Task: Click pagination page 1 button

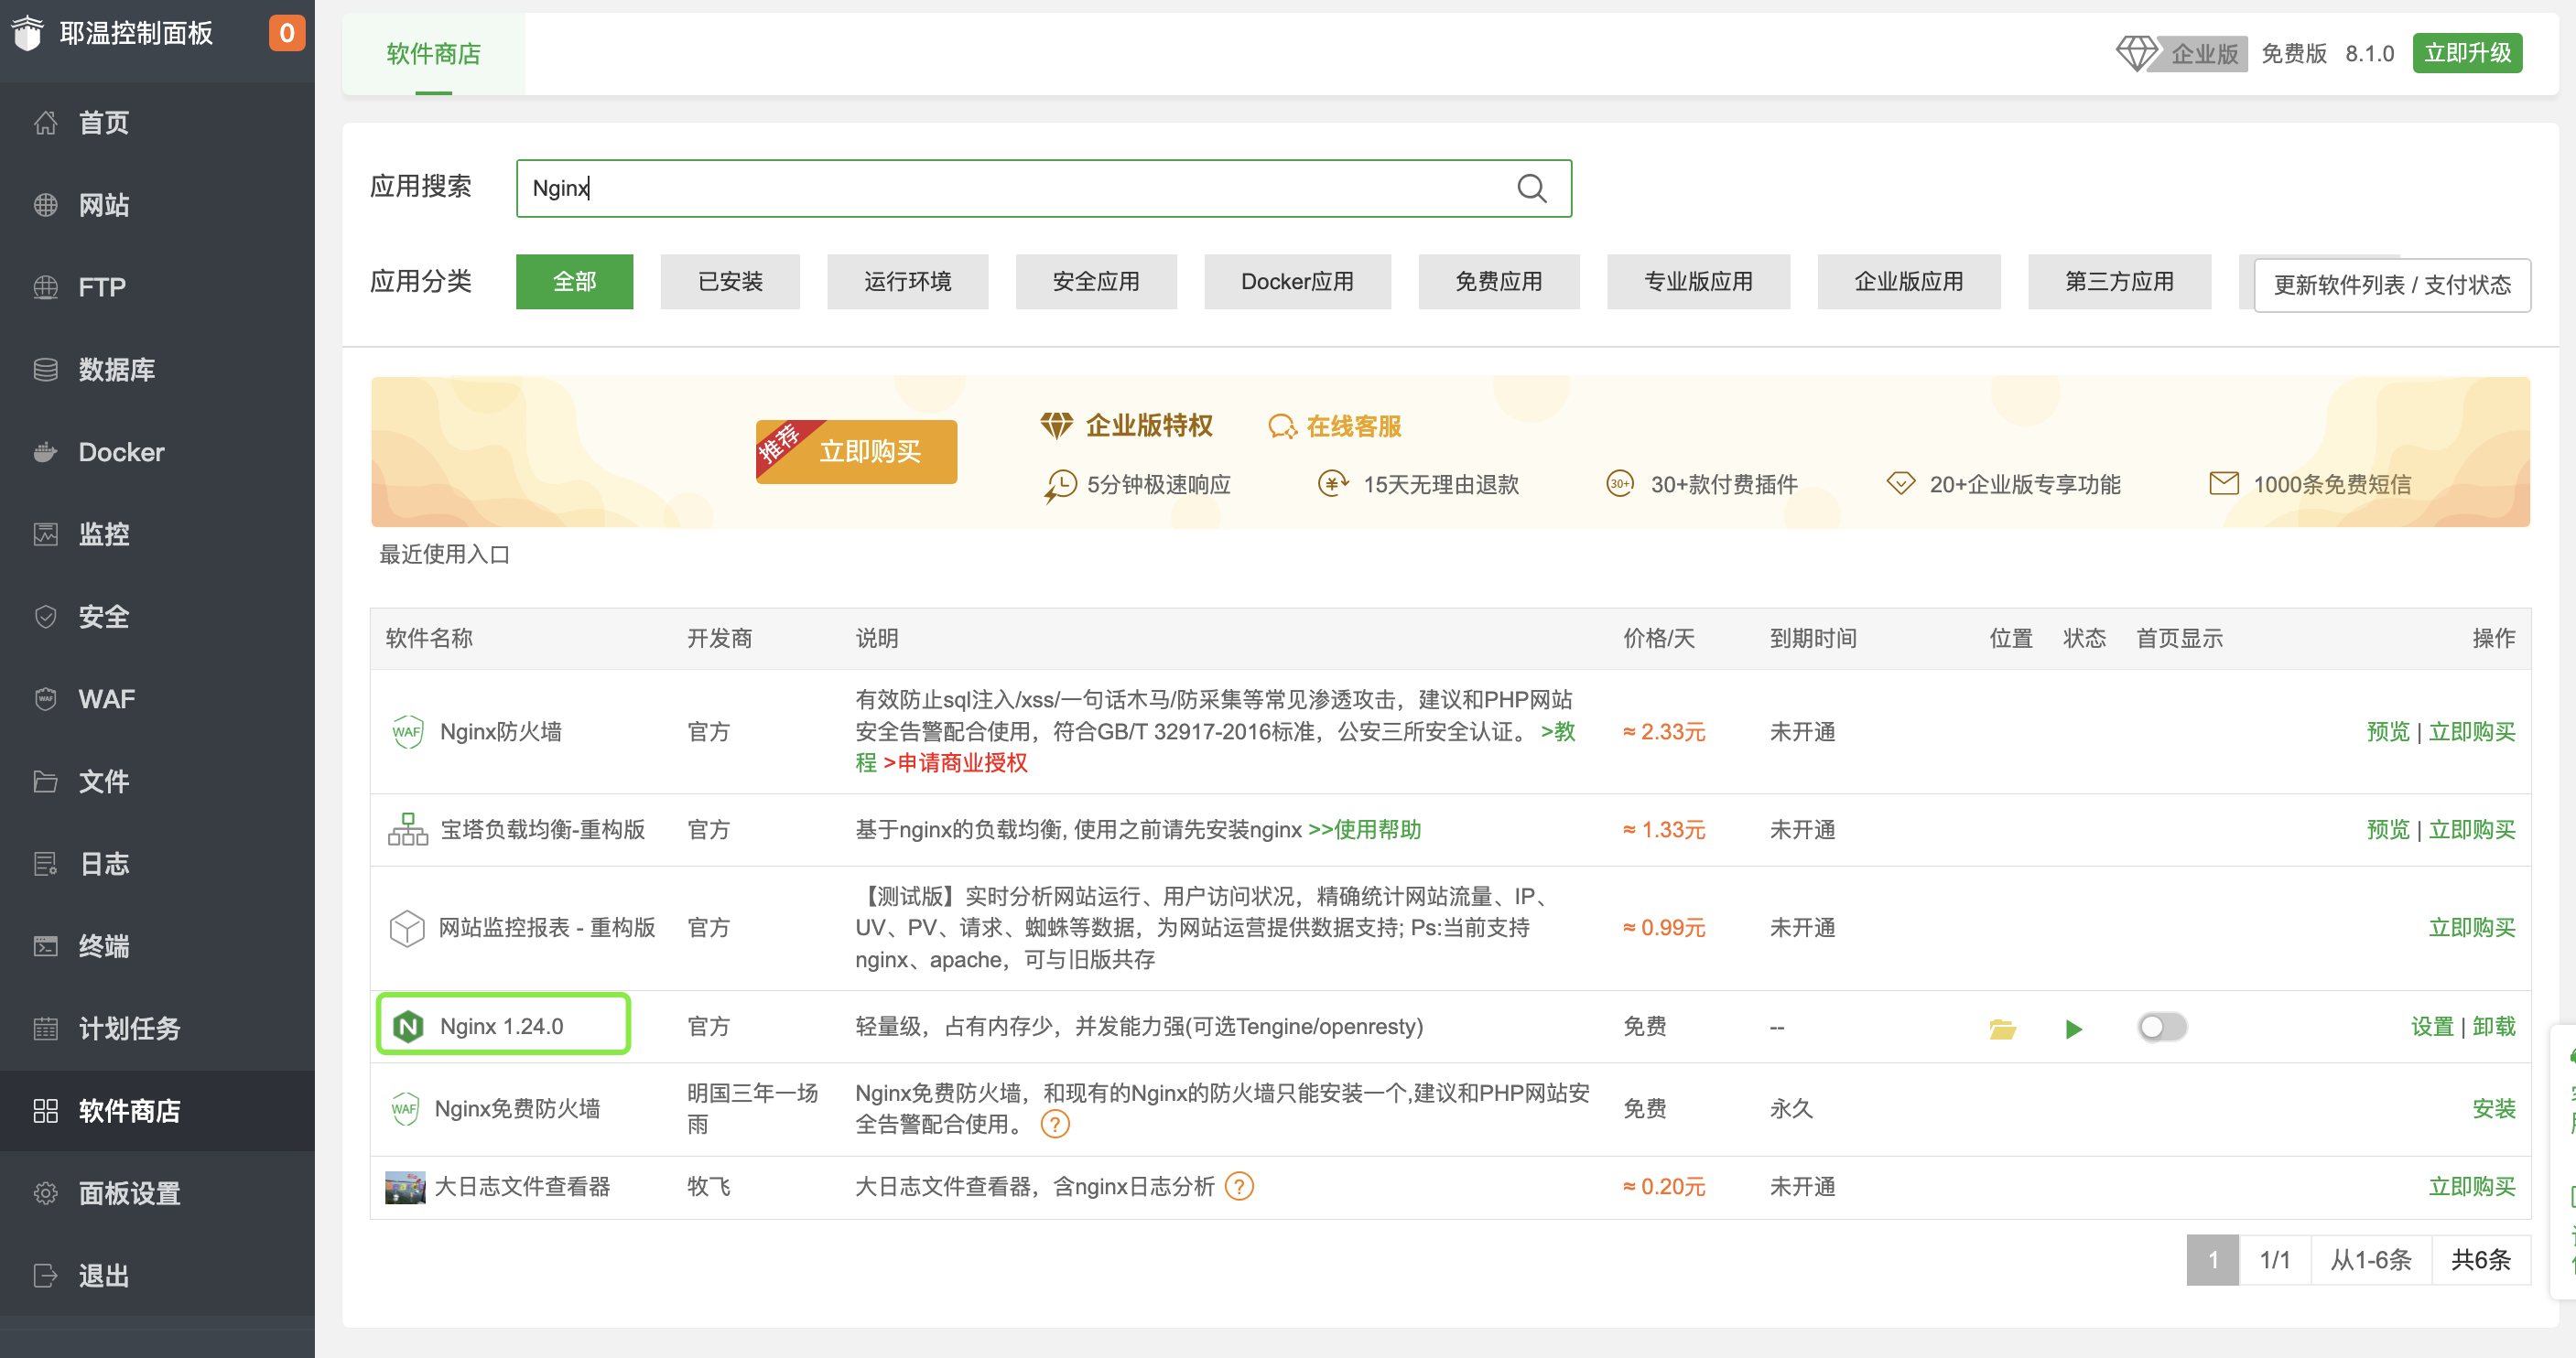Action: click(2212, 1260)
